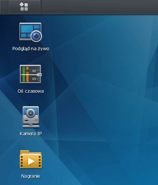Click the 'Oś czasowa' label
The image size is (158, 185).
[31, 91]
